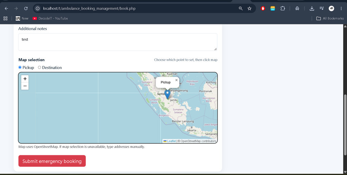Bookmark this page with the star icon
This screenshot has height=175, width=347.
(x=249, y=8)
